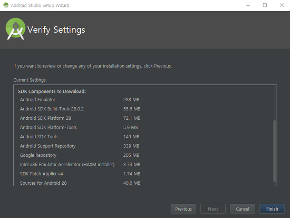Screen dimensions: 290x218
Task: Click the "Android Studio Setup Wizard" window title
Action: (40, 5)
